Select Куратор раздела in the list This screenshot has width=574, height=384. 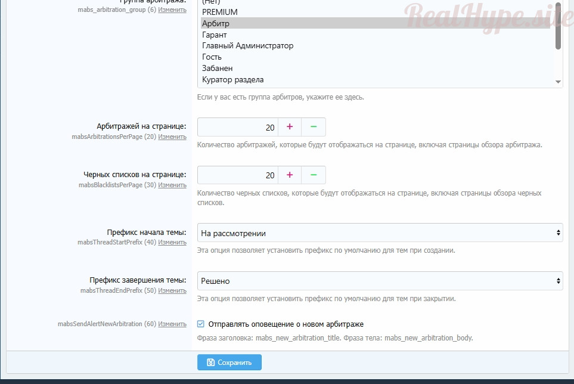(x=232, y=80)
